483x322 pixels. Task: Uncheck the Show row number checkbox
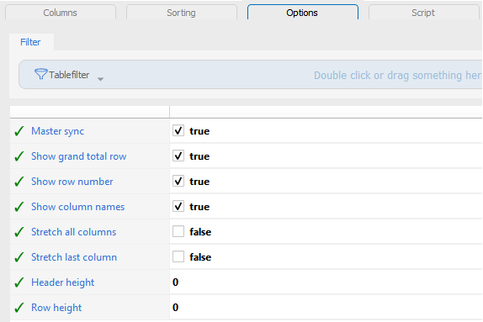point(178,181)
